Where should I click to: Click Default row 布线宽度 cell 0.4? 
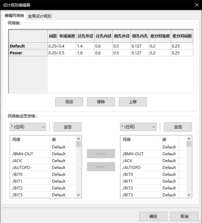click(67, 46)
